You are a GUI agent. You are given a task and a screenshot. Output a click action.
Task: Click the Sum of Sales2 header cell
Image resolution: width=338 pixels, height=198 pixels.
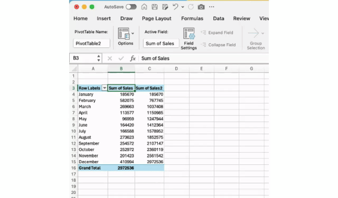tap(149, 88)
